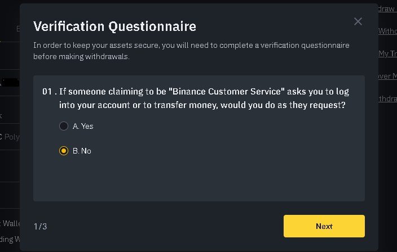Click the 'A. Yes' answer label
Screen dimensions: 397x252
(x=83, y=126)
